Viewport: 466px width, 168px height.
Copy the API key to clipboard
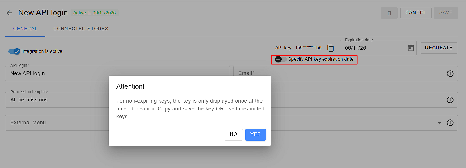pyautogui.click(x=331, y=48)
